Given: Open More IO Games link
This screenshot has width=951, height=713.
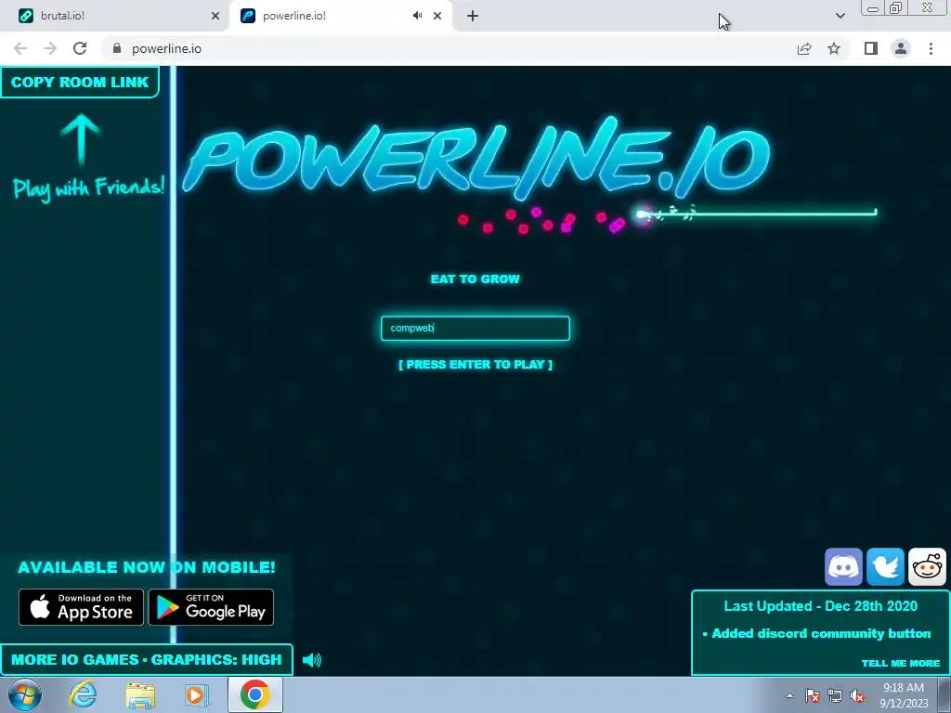Looking at the screenshot, I should coord(74,660).
